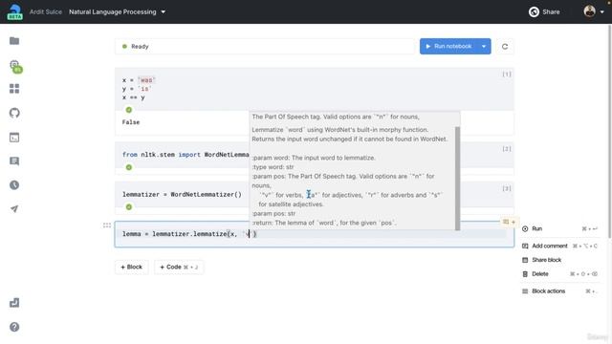This screenshot has height=344, width=612.
Task: Click cell number [3] label
Action: pyautogui.click(x=507, y=189)
